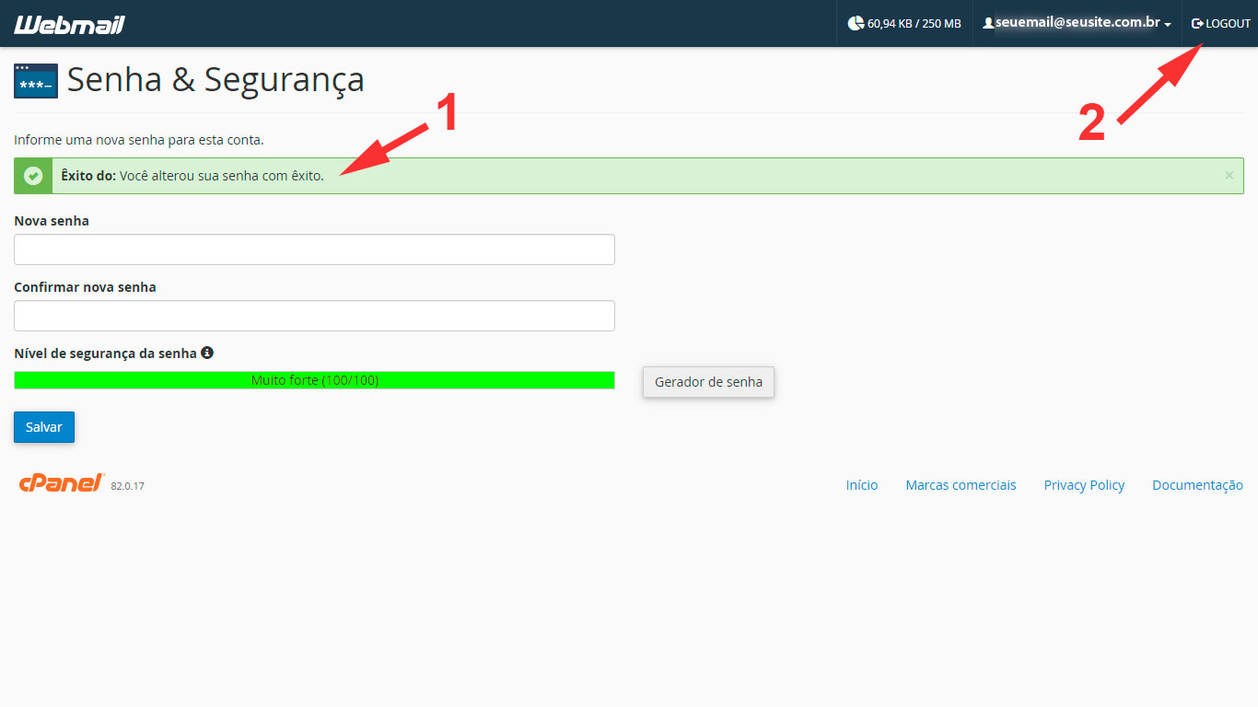Click the LOGOUT button
1258x707 pixels.
(1221, 23)
